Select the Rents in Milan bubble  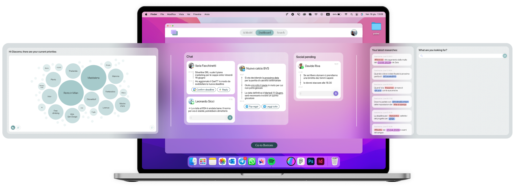coord(71,93)
